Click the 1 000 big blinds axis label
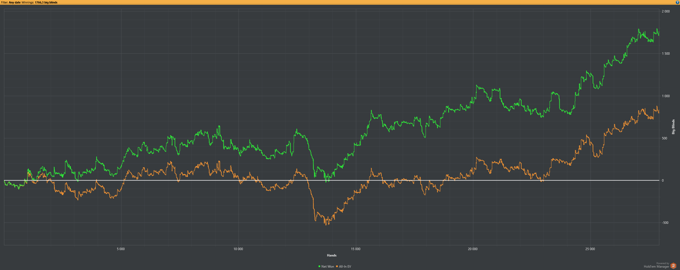 (x=666, y=96)
